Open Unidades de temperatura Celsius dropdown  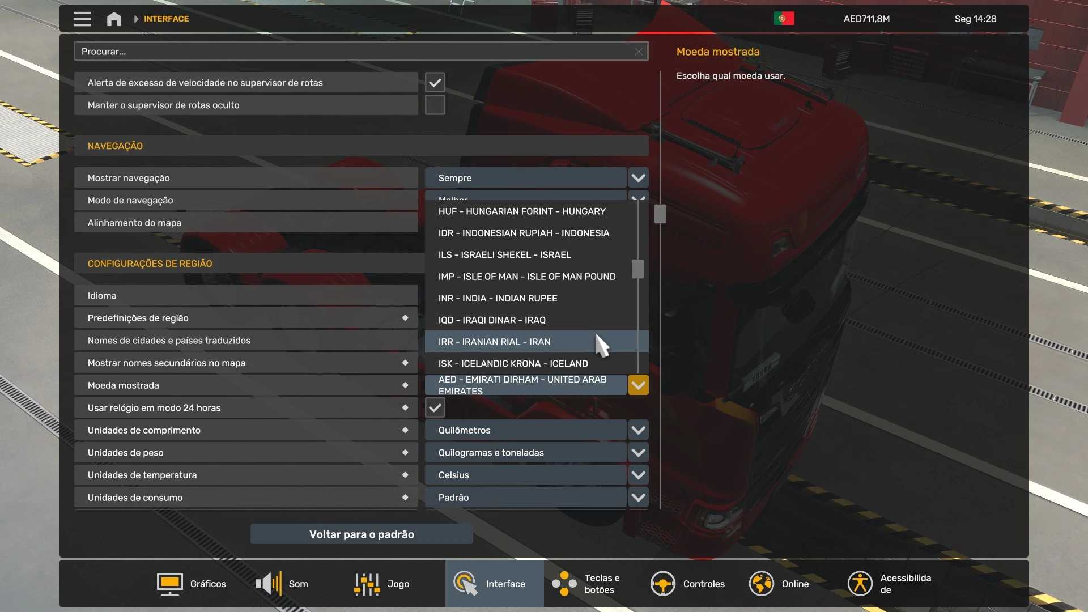(638, 475)
